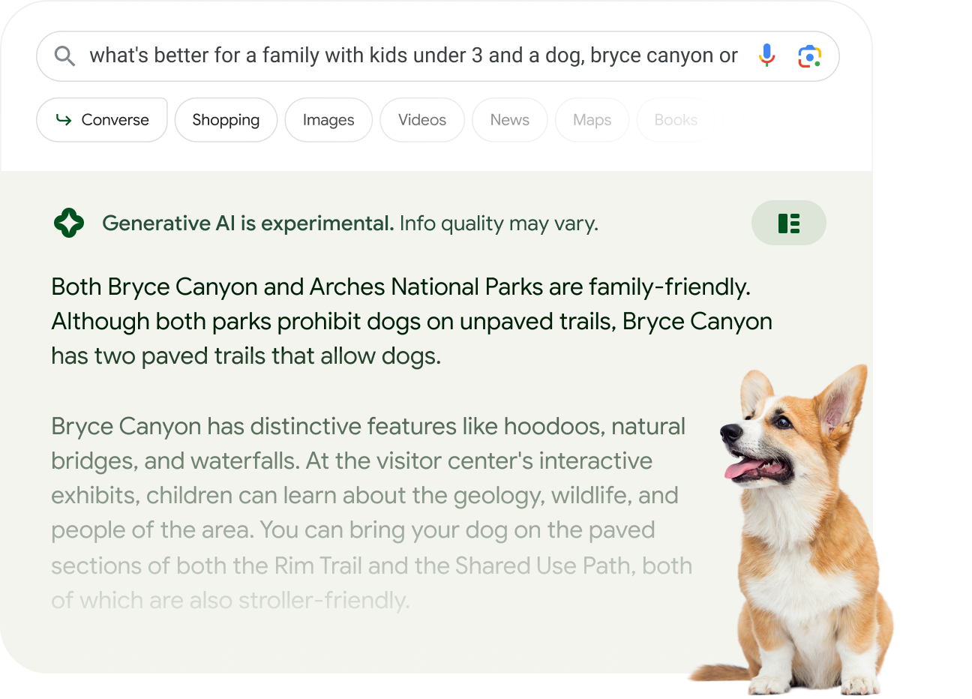Screen dimensions: 972x699
Task: Click the "Info quality may vary." notice
Action: point(499,223)
